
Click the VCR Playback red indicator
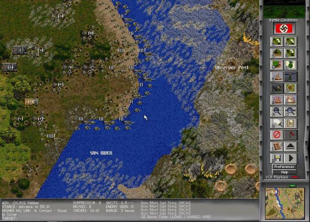pyautogui.click(x=295, y=177)
